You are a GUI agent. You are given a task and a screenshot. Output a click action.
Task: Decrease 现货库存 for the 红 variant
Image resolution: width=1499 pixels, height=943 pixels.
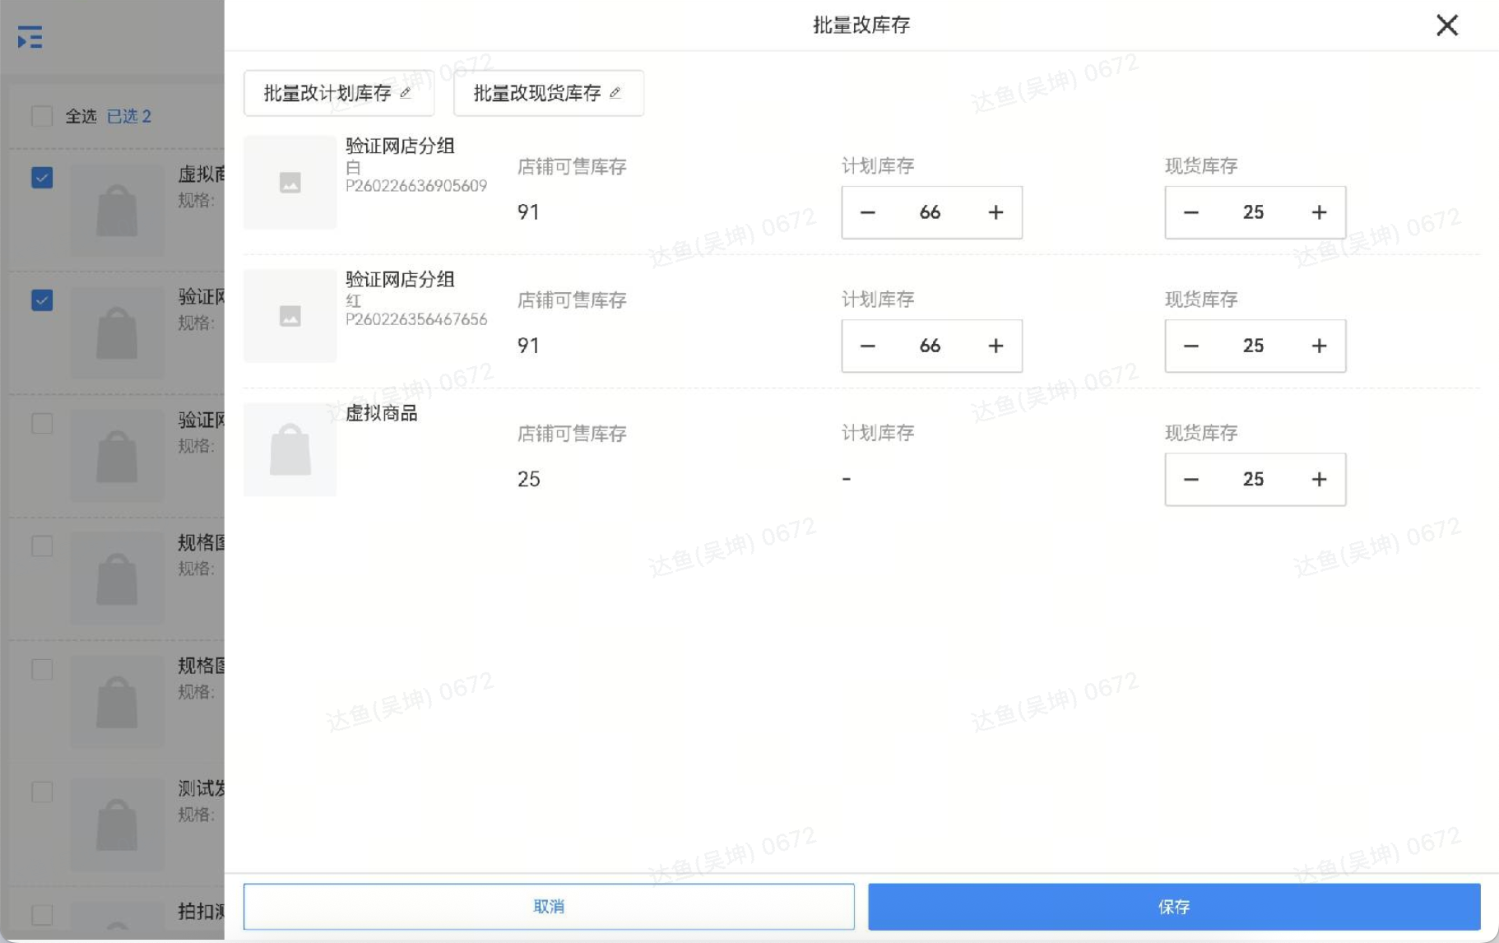(1190, 346)
